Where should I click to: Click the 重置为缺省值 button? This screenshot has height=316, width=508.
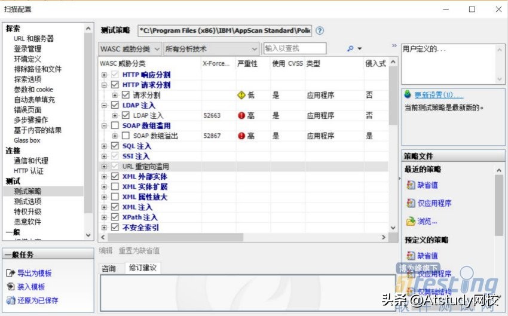(x=139, y=250)
